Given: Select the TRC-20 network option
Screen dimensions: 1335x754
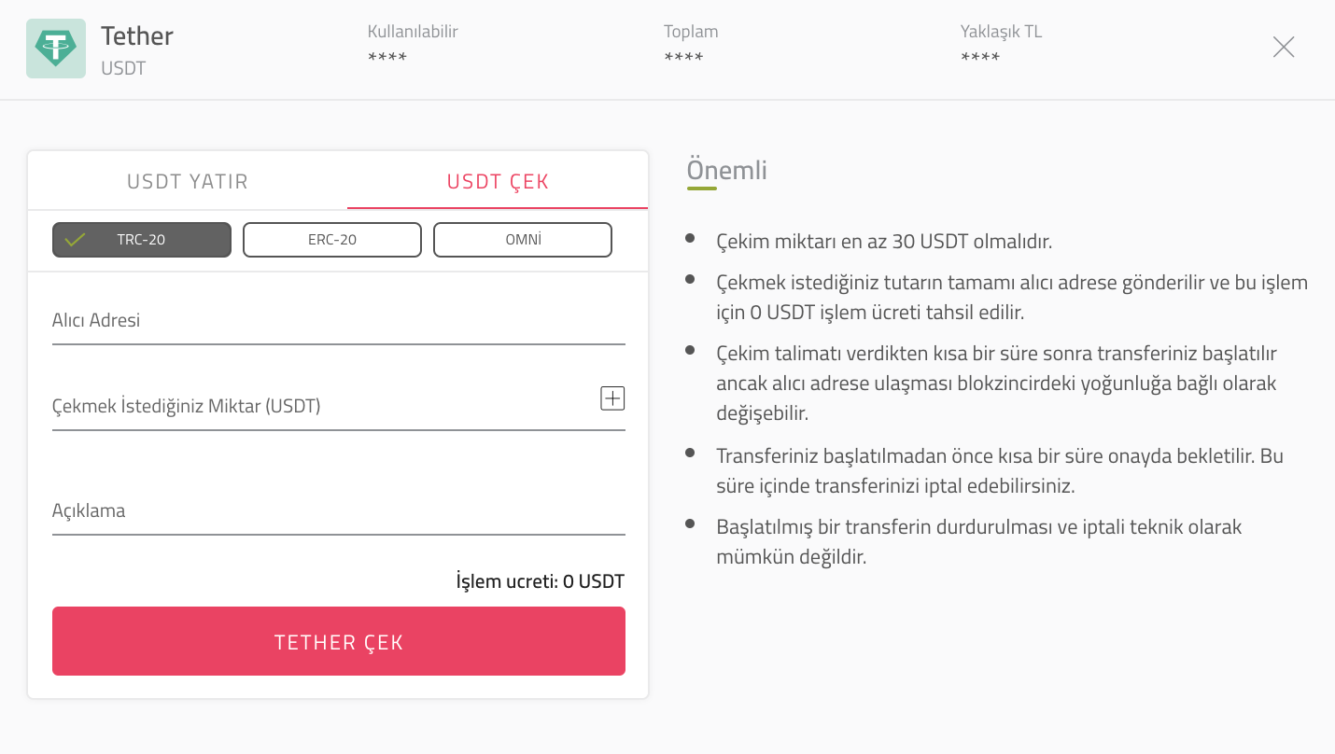Looking at the screenshot, I should pyautogui.click(x=142, y=240).
